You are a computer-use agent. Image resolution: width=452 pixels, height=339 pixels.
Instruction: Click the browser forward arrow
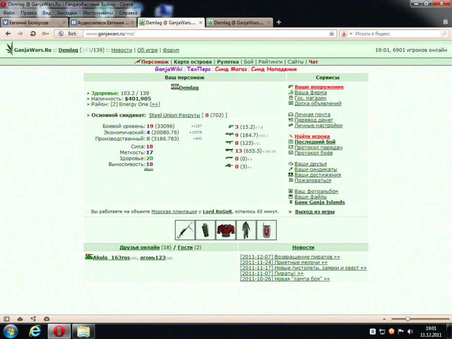click(20, 34)
